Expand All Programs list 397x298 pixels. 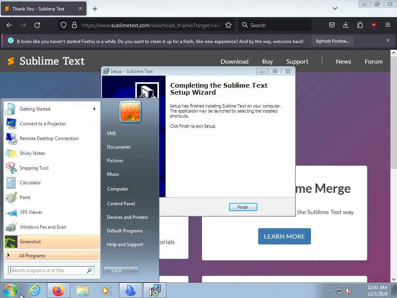[x=52, y=255]
